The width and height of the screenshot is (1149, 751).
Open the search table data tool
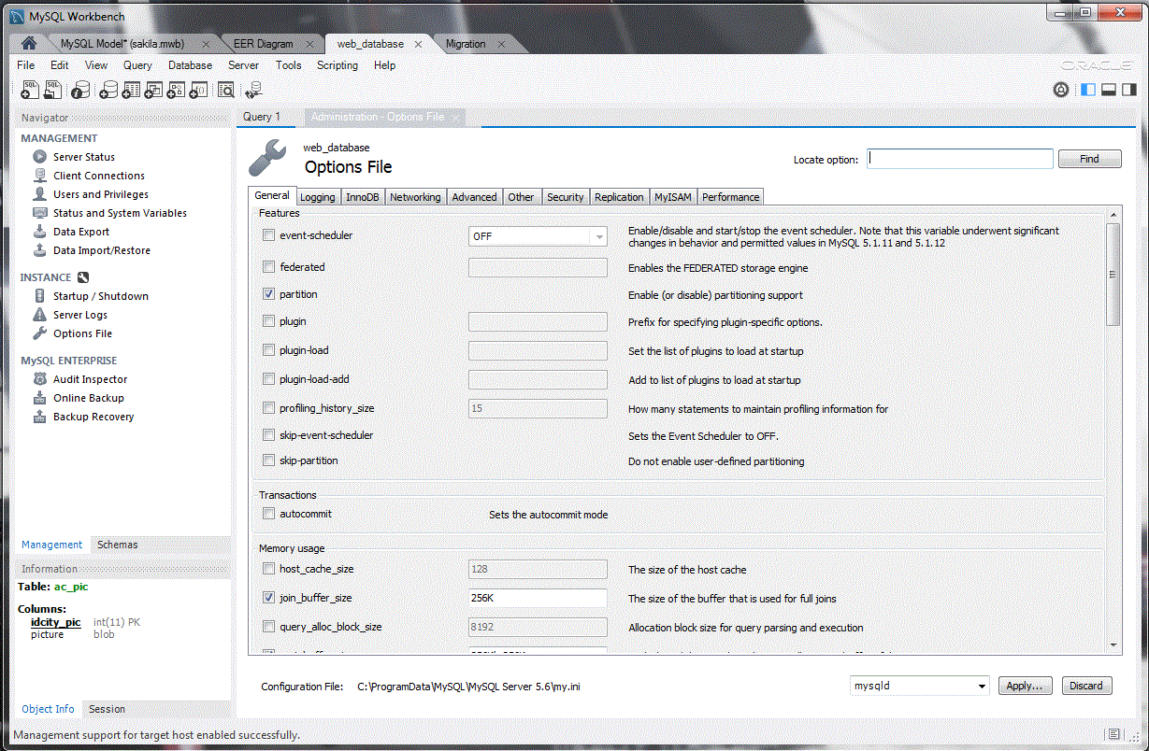click(x=225, y=89)
